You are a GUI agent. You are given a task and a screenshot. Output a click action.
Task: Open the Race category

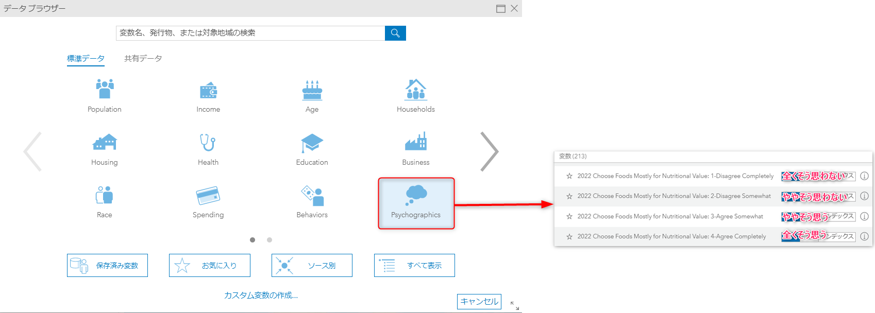pos(105,202)
